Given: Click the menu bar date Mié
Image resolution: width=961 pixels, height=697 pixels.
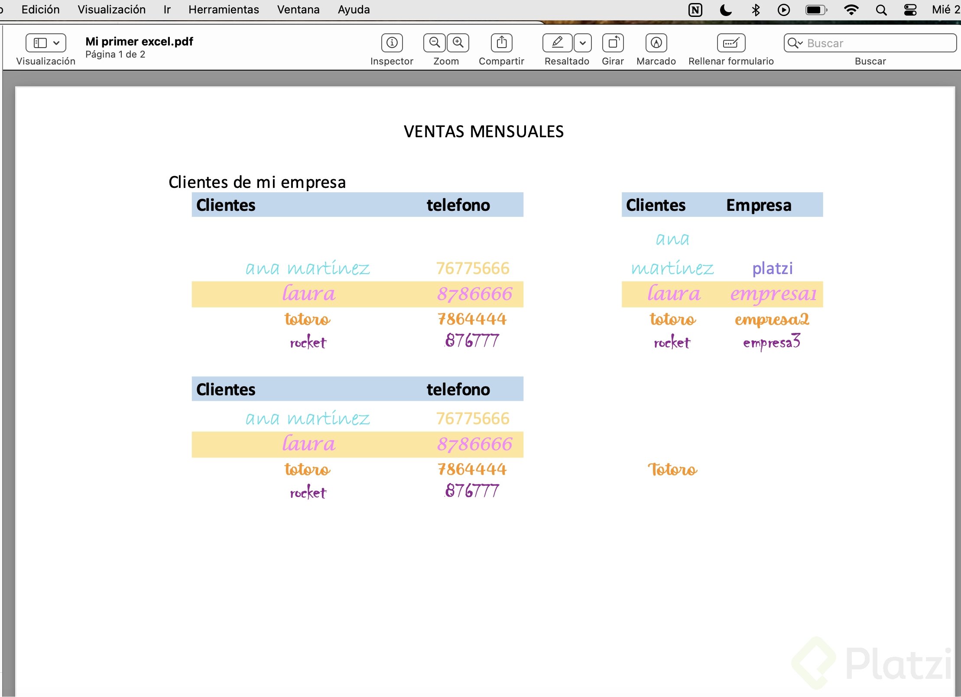Looking at the screenshot, I should (x=946, y=10).
